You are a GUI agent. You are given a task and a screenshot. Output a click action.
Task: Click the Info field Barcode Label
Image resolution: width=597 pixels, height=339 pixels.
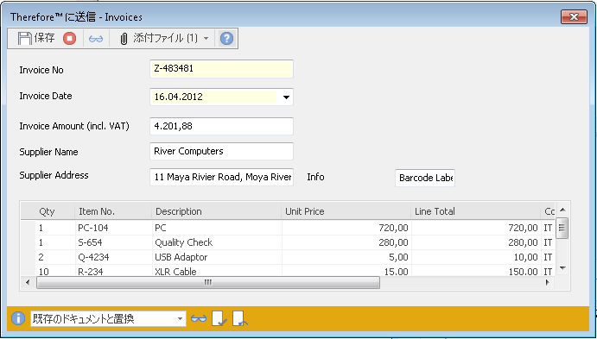(x=425, y=178)
